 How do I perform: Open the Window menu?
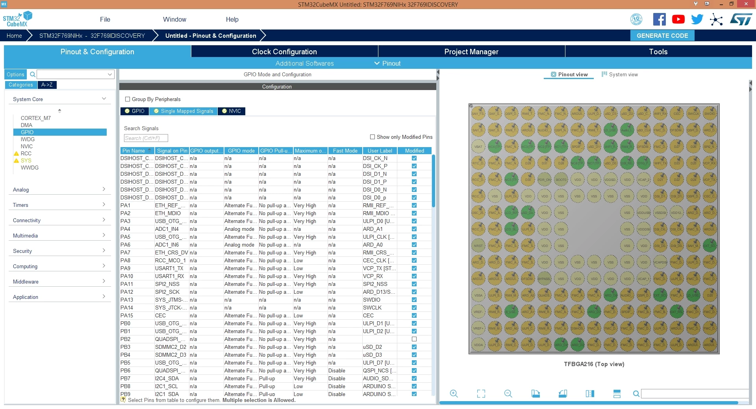[x=174, y=19]
